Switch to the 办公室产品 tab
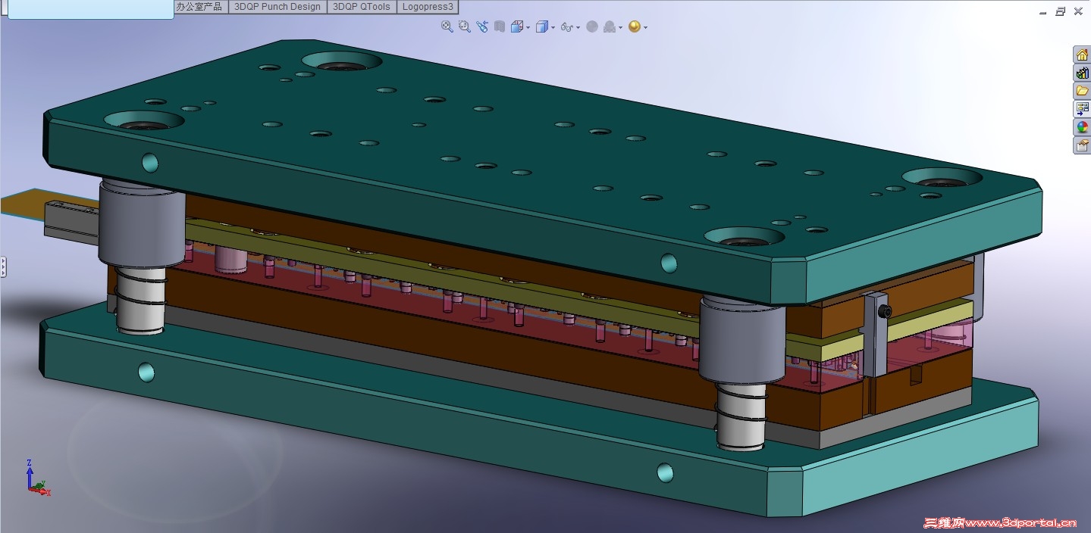Image resolution: width=1091 pixels, height=533 pixels. 199,6
